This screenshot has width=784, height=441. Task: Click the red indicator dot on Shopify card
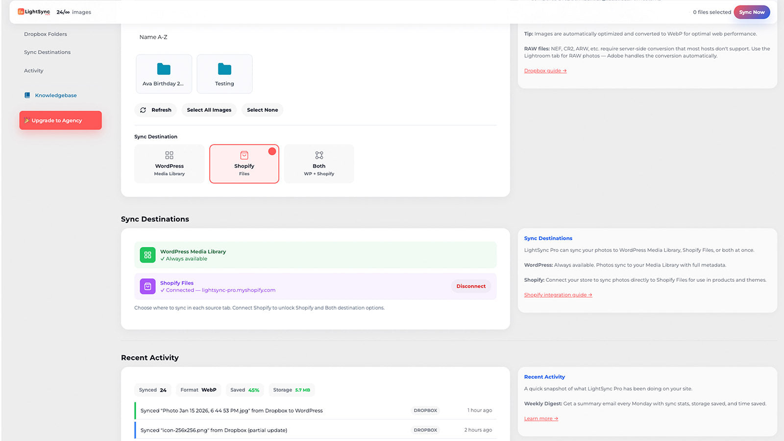click(x=272, y=151)
